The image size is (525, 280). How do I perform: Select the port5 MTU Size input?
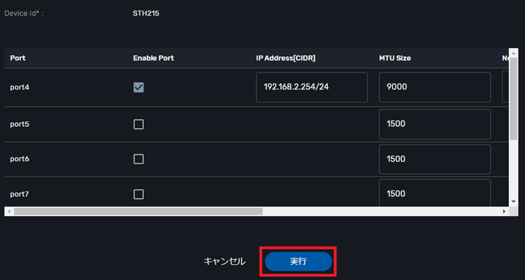434,124
